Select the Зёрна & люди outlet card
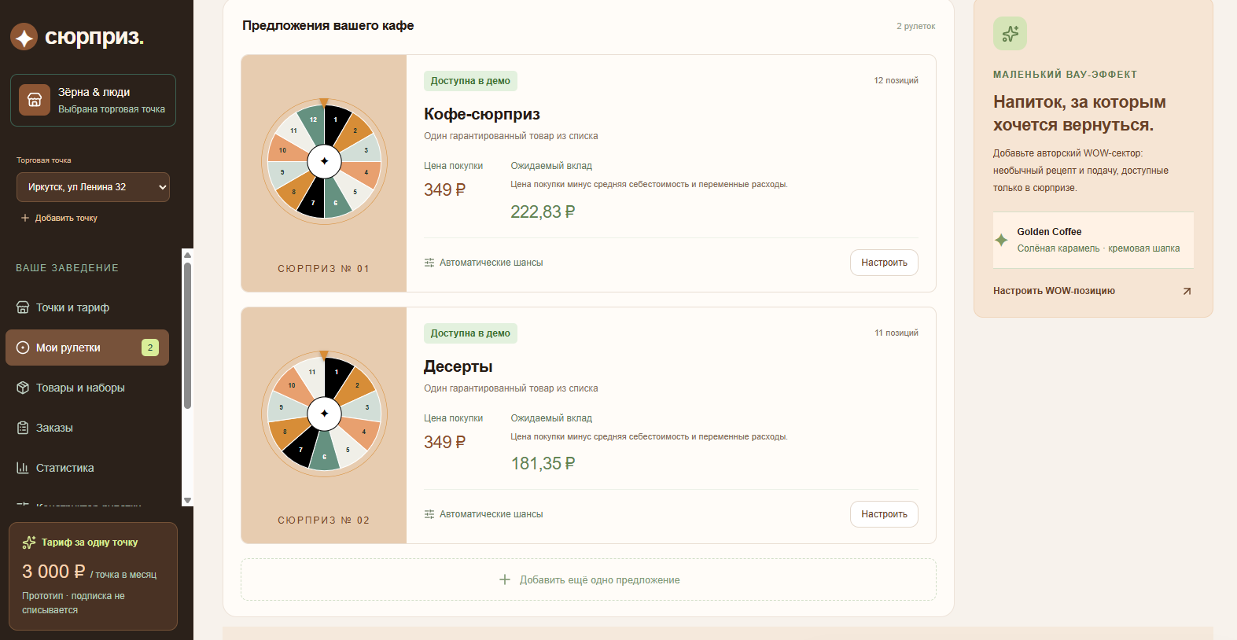This screenshot has height=640, width=1237. point(93,100)
